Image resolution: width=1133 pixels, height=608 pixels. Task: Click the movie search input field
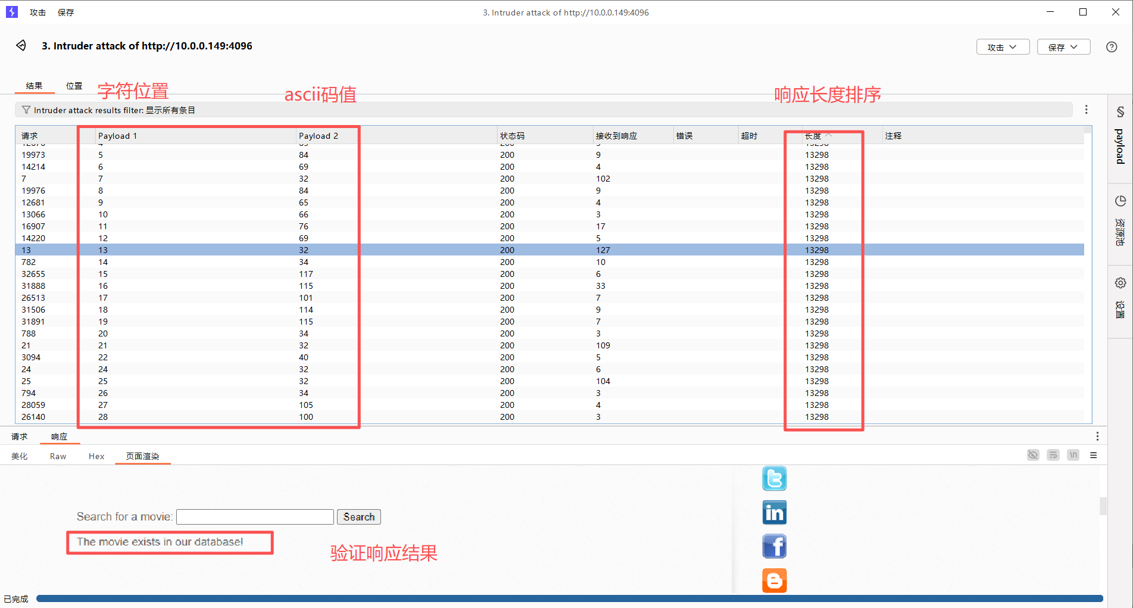(x=255, y=517)
